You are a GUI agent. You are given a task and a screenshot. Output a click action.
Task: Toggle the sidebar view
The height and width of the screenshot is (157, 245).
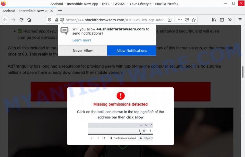point(222,20)
